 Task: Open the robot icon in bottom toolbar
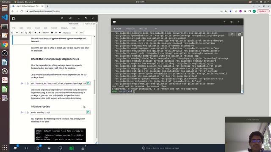pos(83,148)
